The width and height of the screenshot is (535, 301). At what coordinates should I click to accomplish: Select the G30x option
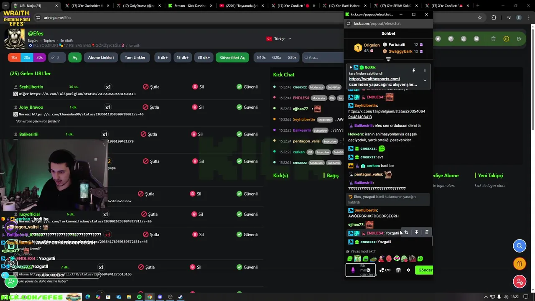click(292, 57)
